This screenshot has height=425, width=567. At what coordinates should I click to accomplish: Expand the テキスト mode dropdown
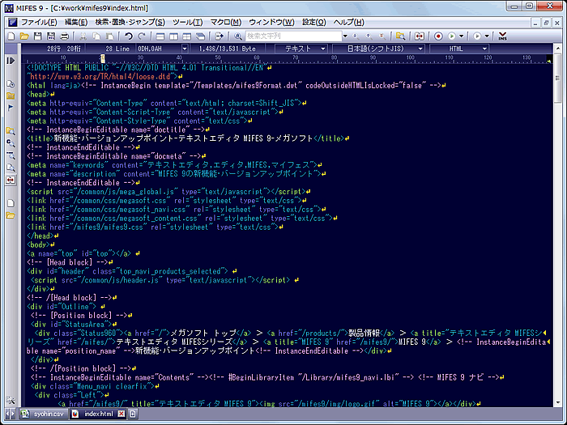tap(302, 49)
